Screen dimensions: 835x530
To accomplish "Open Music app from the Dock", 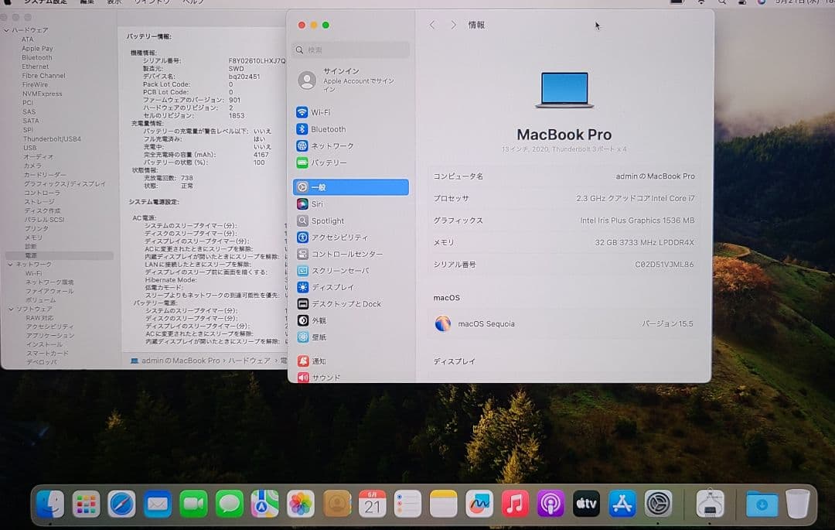I will [x=515, y=504].
